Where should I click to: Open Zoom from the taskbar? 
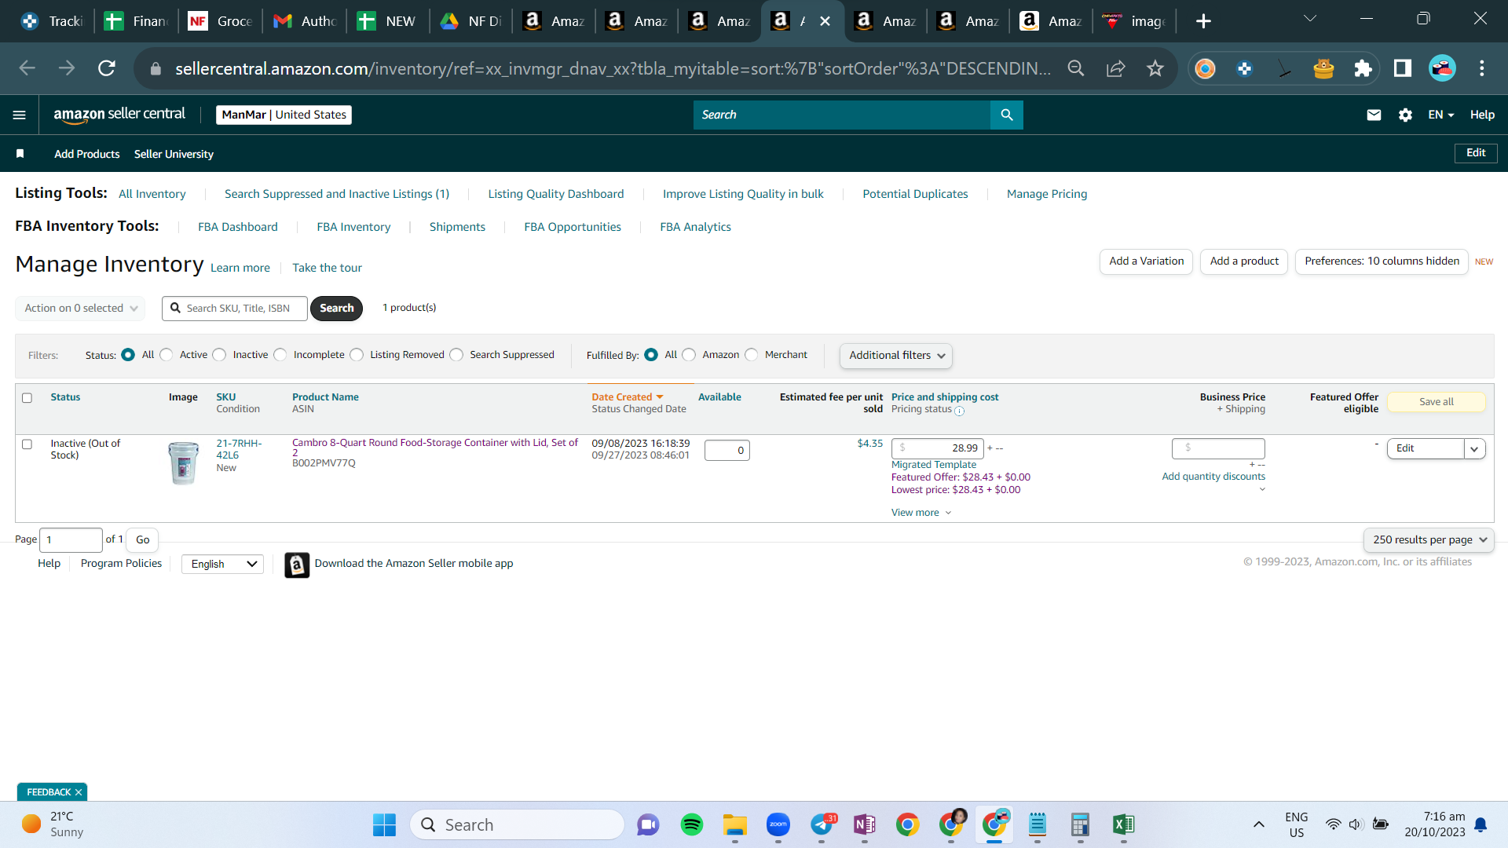(778, 824)
